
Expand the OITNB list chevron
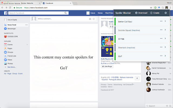coord(165,38)
